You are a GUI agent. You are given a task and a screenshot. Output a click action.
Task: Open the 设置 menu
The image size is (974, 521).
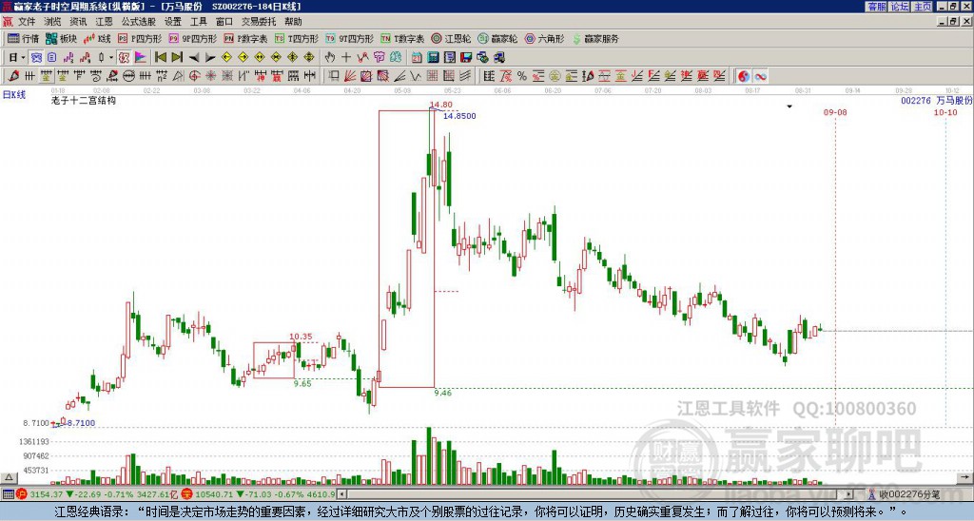coord(173,22)
